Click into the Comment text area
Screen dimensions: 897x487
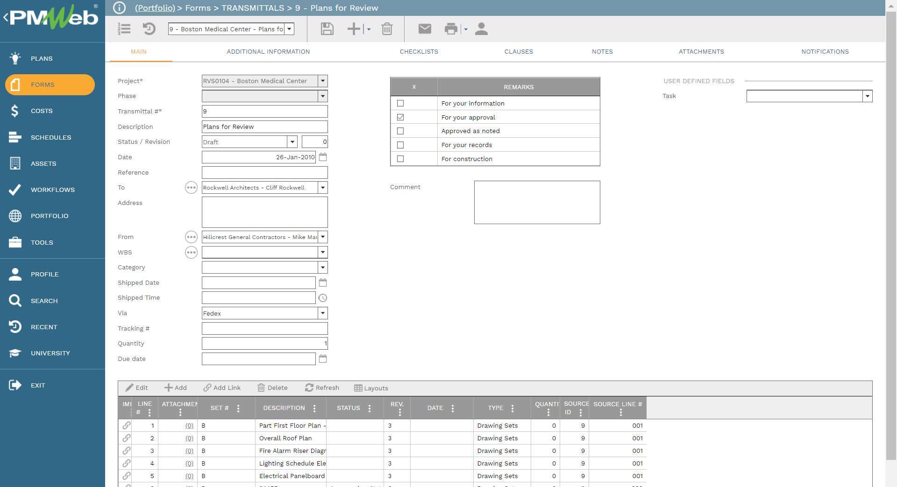(x=537, y=203)
